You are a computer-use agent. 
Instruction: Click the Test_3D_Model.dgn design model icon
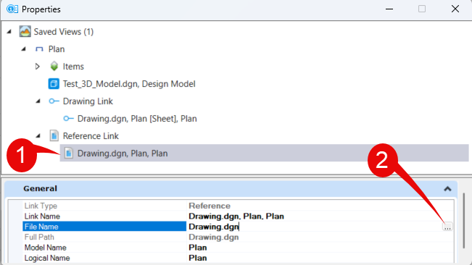coord(54,84)
